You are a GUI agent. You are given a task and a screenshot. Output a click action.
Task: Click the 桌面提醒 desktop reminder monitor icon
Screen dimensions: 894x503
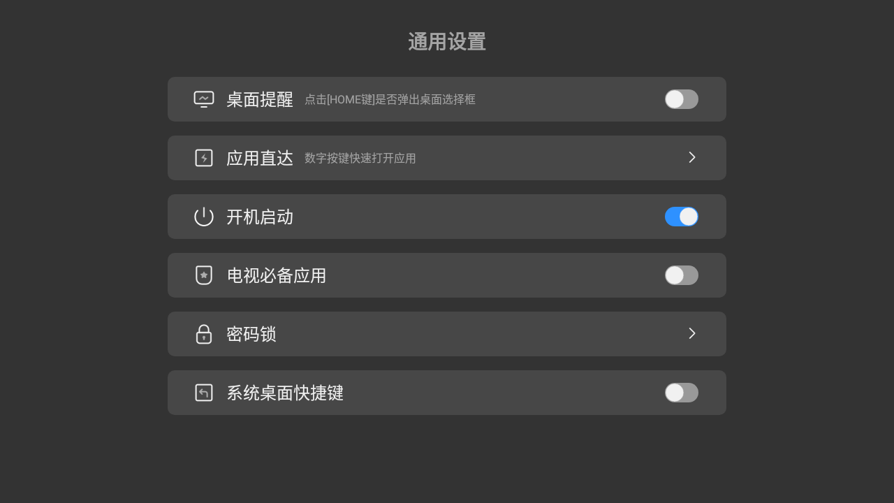click(x=203, y=99)
